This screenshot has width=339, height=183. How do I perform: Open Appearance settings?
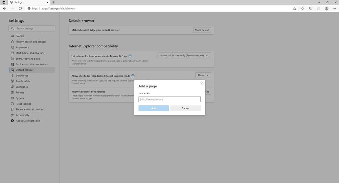click(x=32, y=47)
